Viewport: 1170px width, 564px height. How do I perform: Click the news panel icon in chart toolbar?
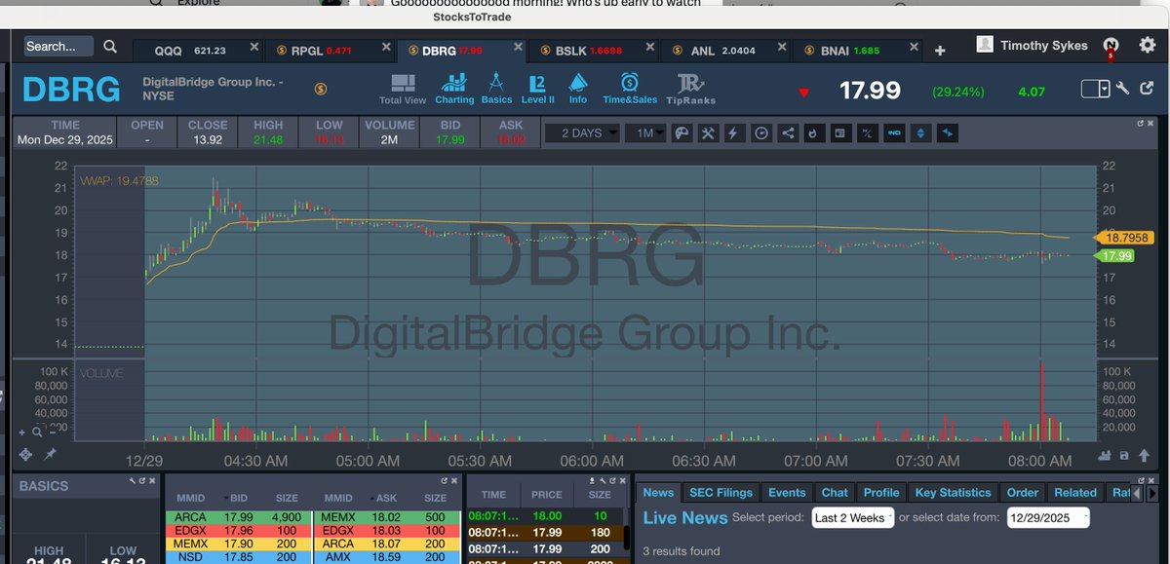pyautogui.click(x=838, y=133)
